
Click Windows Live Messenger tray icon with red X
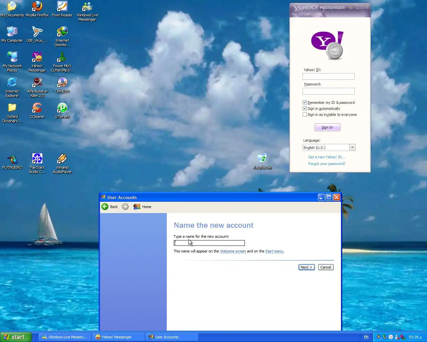coord(397,337)
